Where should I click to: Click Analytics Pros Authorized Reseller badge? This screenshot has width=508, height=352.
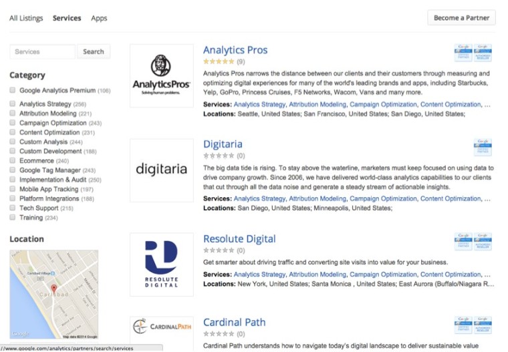click(483, 53)
